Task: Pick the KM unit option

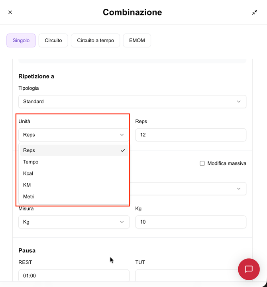Action: tap(27, 185)
